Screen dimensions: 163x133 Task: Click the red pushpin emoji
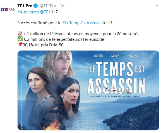tap(20, 44)
